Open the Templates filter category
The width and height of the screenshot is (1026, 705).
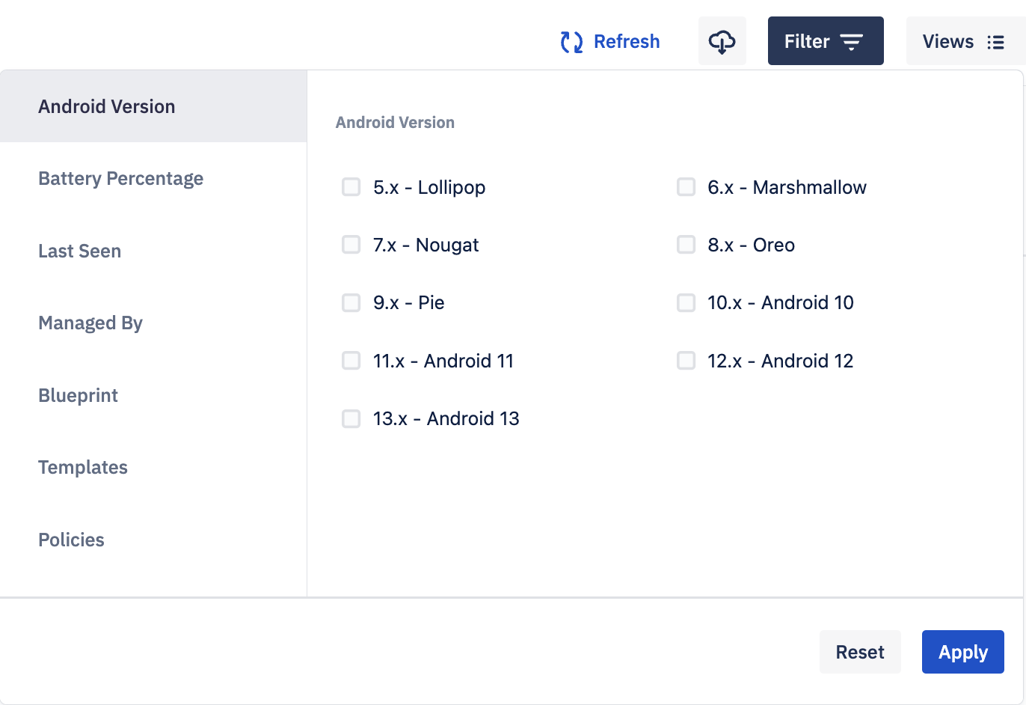pos(153,467)
